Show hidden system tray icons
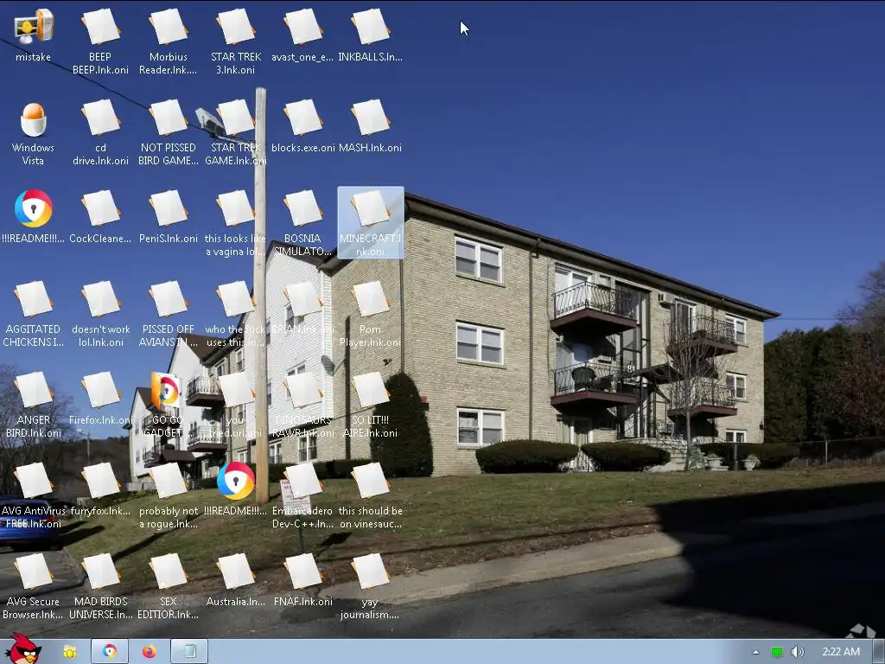 point(755,652)
